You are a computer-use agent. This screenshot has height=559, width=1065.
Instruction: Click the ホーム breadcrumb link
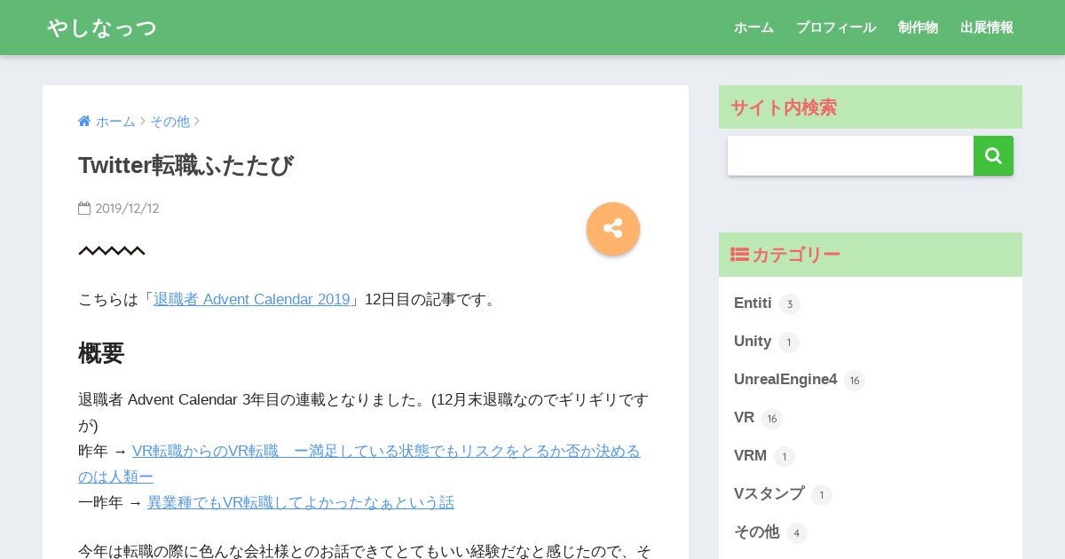tap(115, 122)
